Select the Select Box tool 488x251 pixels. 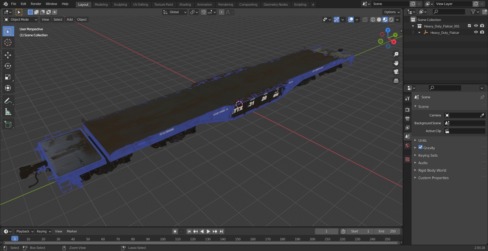8,31
